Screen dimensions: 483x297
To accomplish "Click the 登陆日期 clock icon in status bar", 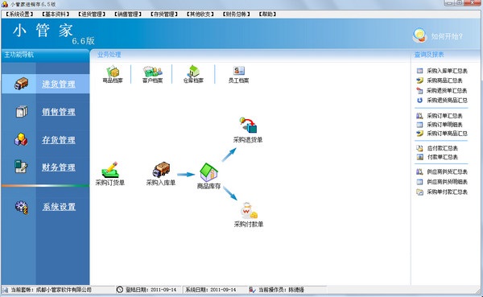I will (x=120, y=290).
